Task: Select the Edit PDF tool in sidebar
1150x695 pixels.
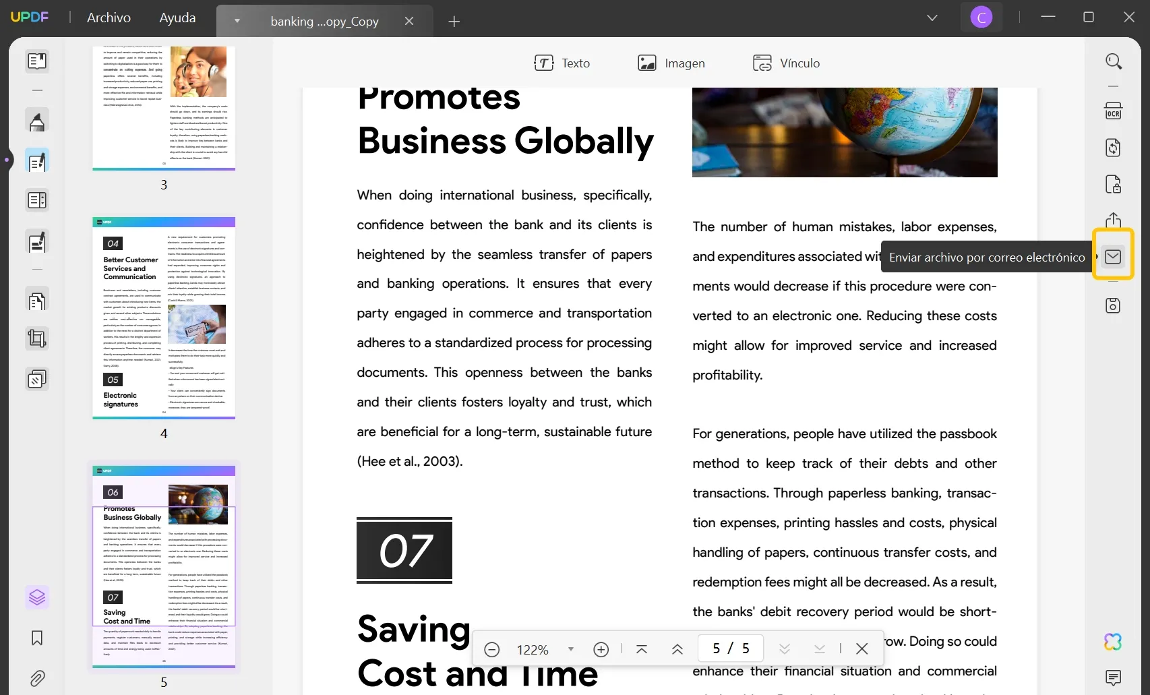Action: [x=37, y=161]
